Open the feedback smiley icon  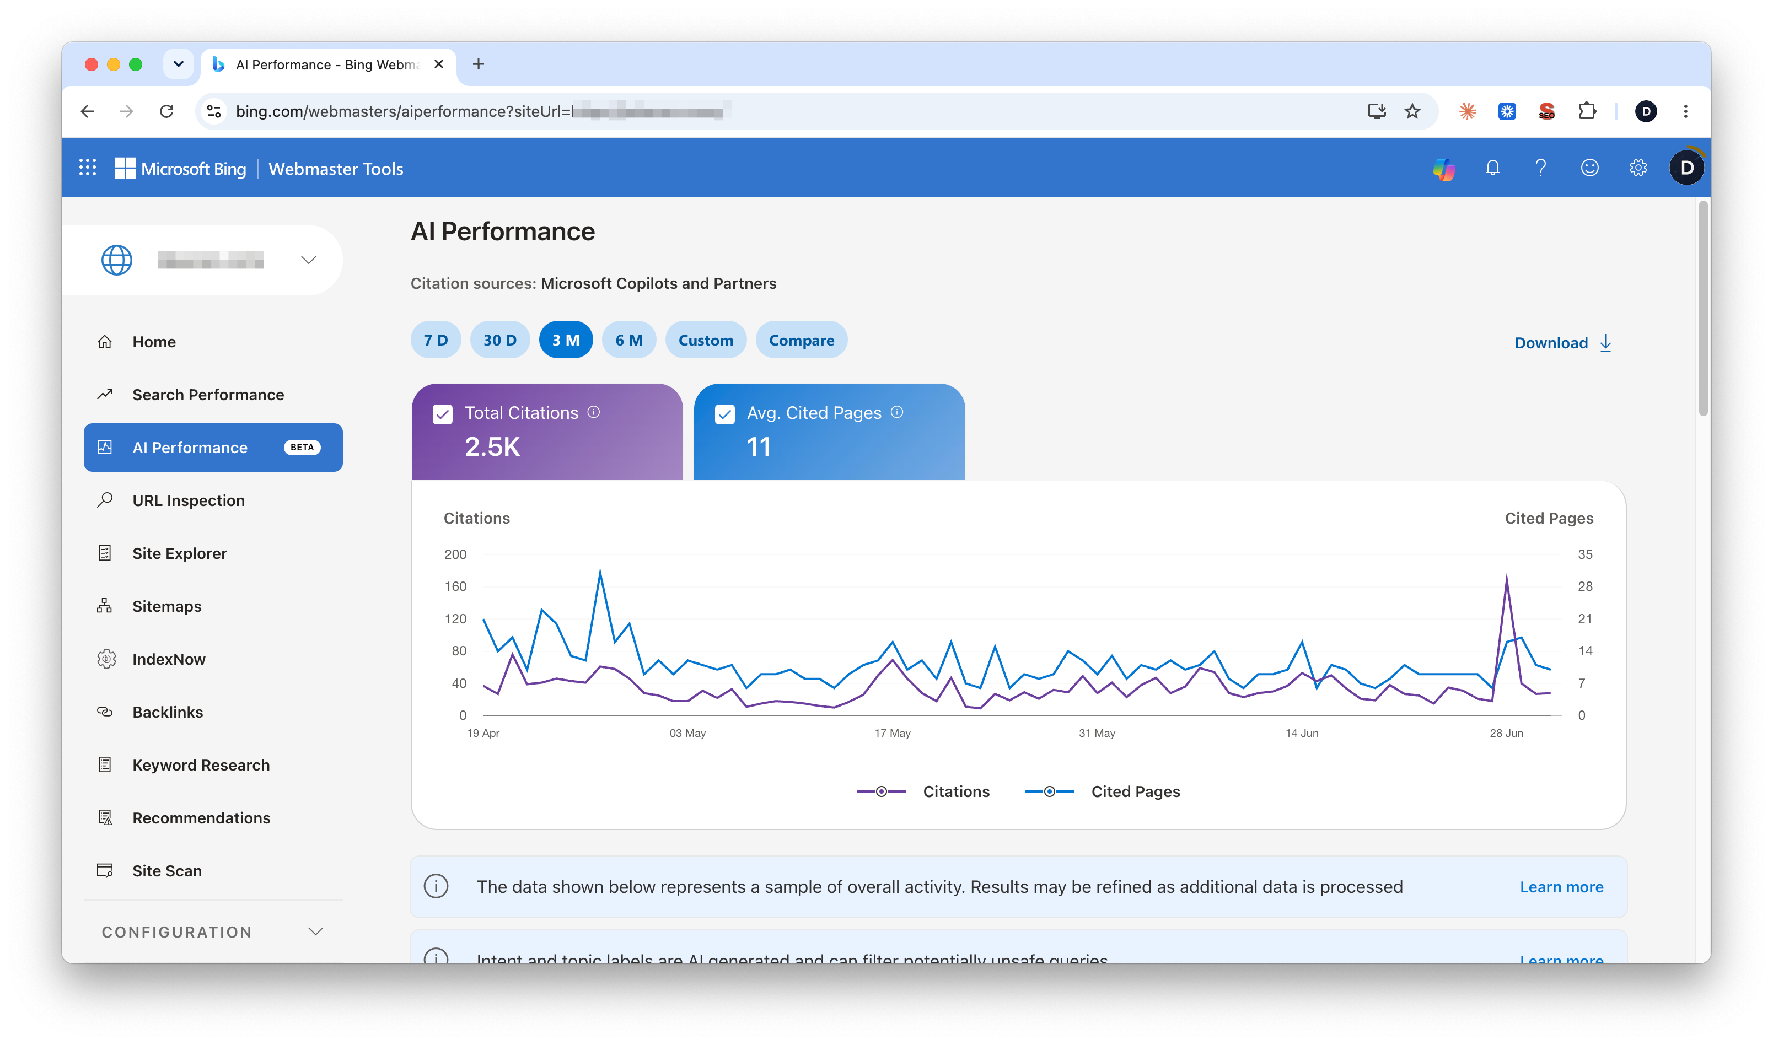1589,168
